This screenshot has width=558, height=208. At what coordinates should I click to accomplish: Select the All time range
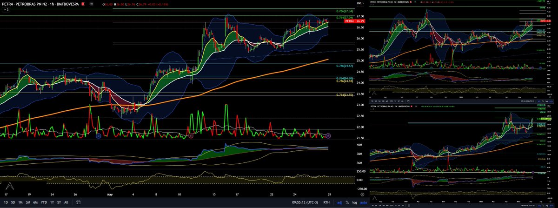coord(66,202)
